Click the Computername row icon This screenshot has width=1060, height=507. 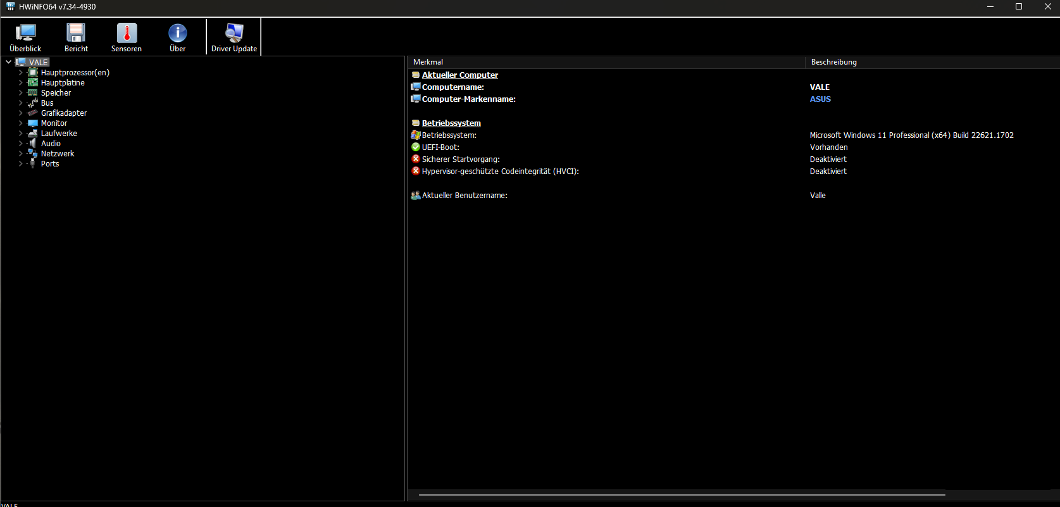(416, 87)
